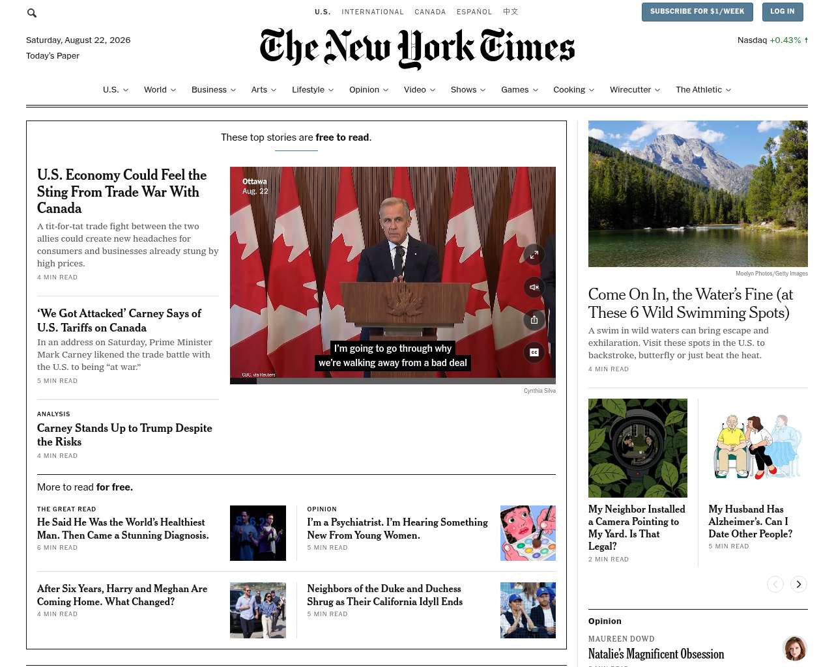Expand the Lifestyle section menu
The width and height of the screenshot is (834, 667).
(313, 90)
